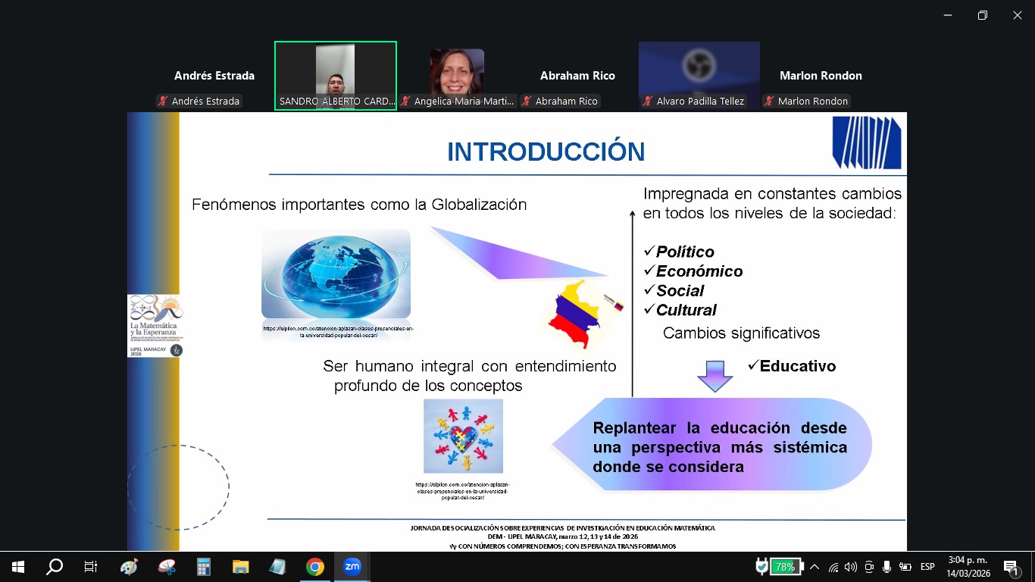This screenshot has width=1035, height=582.
Task: Open the Windows Start menu
Action: pos(18,567)
